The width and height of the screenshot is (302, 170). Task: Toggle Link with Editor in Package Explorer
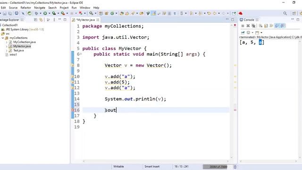coord(41,20)
